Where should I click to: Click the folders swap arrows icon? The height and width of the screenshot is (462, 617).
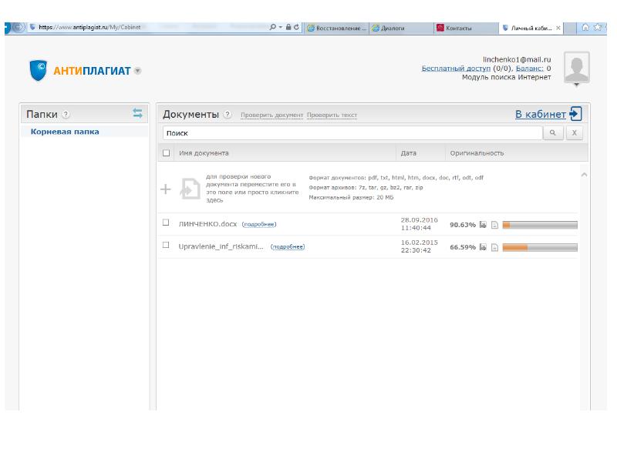pos(137,113)
